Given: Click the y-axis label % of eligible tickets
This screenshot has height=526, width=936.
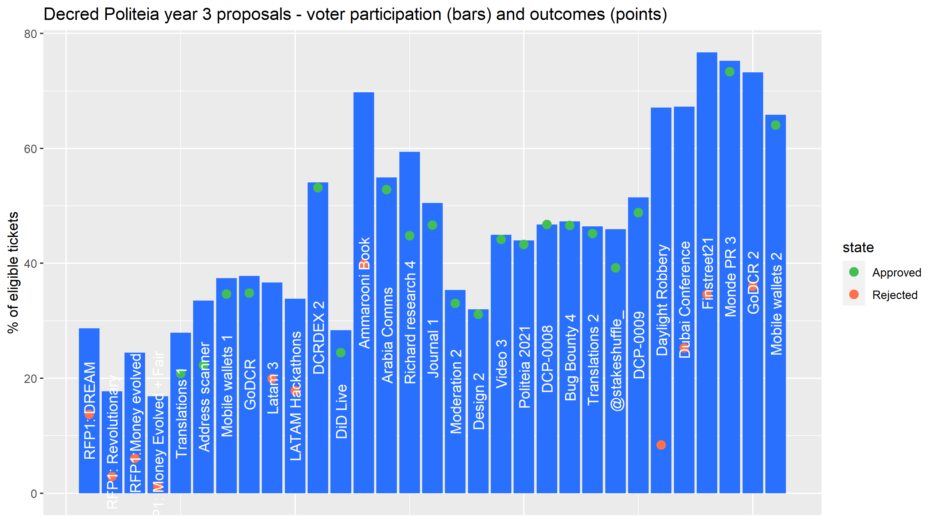Looking at the screenshot, I should pos(13,273).
